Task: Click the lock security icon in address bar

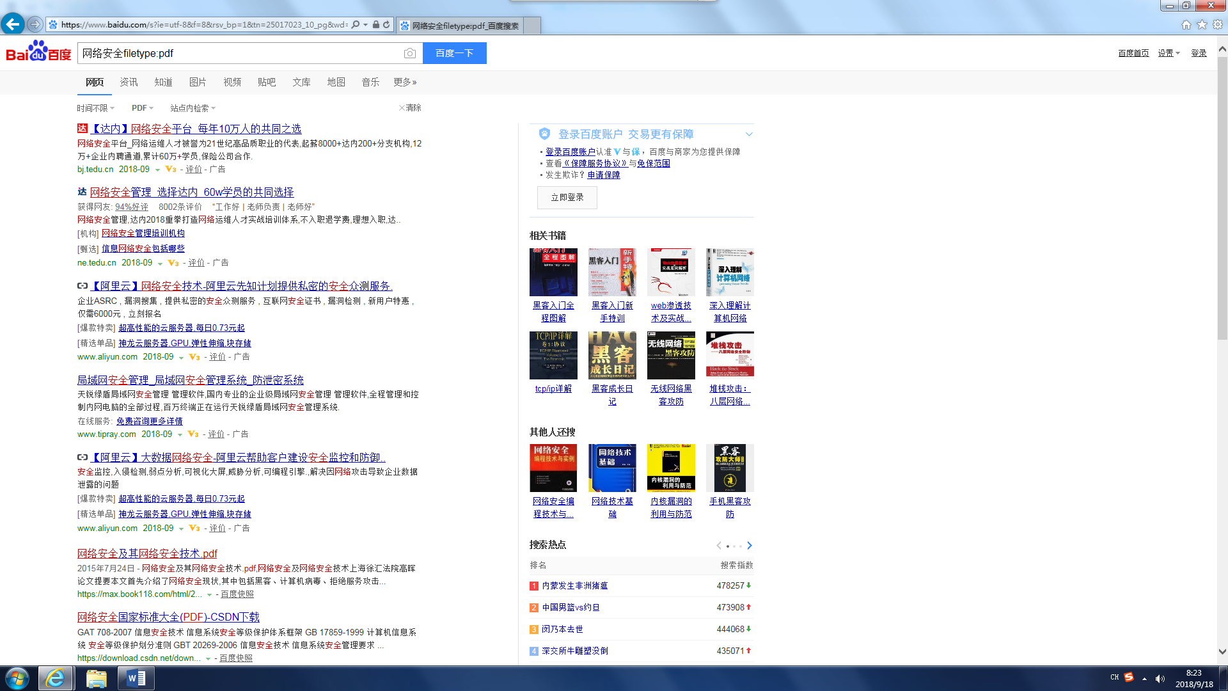Action: tap(376, 25)
